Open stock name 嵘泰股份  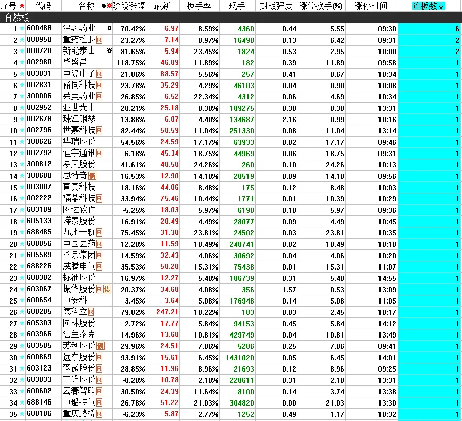[79, 221]
